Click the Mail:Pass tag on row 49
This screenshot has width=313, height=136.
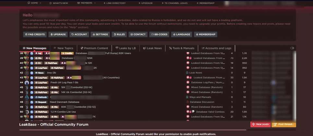41,107
